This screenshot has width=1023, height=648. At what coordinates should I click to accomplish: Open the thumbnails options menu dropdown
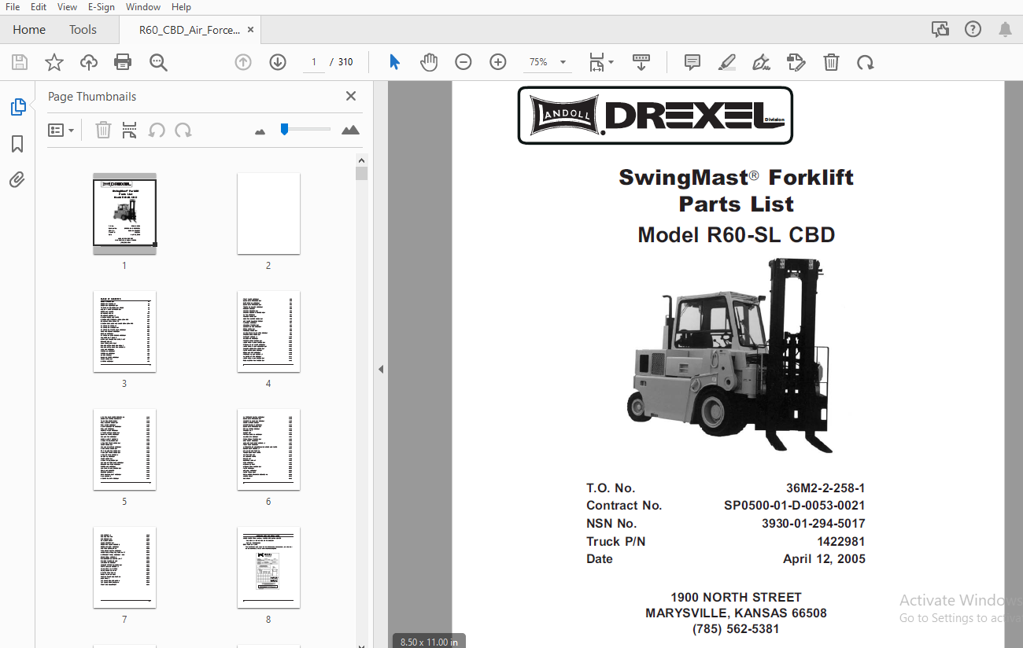tap(61, 130)
